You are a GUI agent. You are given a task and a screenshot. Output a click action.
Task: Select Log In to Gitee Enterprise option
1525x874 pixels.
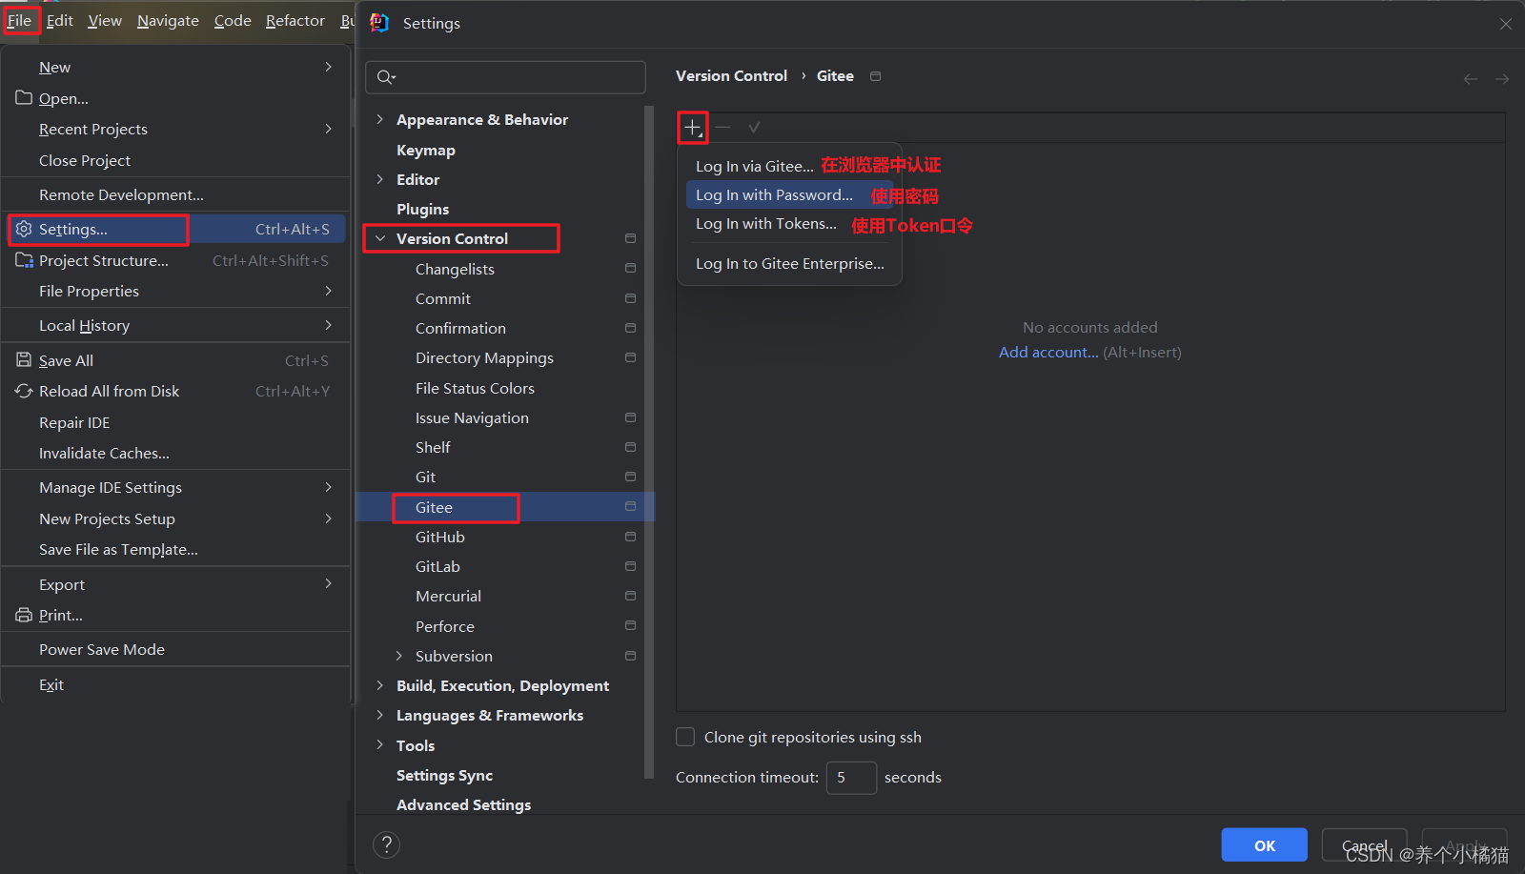point(789,263)
